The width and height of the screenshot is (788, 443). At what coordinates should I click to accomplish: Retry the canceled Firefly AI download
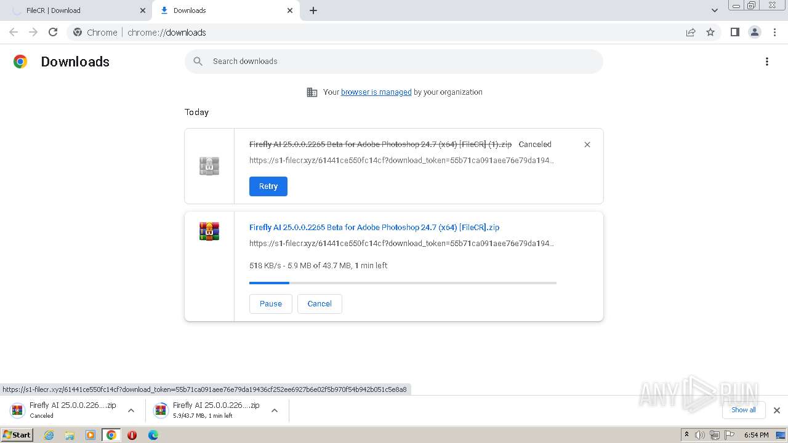(x=268, y=186)
